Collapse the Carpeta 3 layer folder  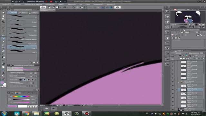pos(178,82)
